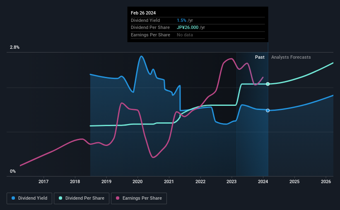The width and height of the screenshot is (340, 210).
Task: Click the teal Dividend Per Share data point marker
Action: (268, 84)
